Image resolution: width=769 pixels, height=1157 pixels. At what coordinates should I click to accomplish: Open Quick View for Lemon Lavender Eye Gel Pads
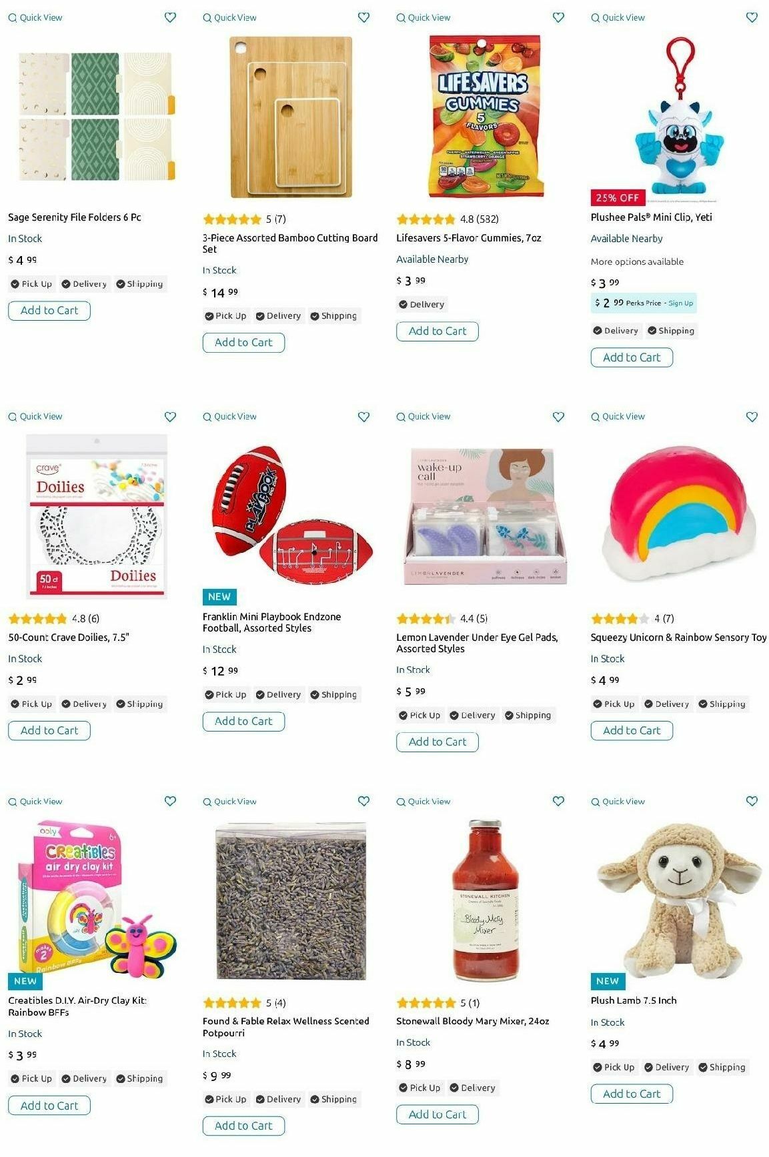tap(424, 416)
